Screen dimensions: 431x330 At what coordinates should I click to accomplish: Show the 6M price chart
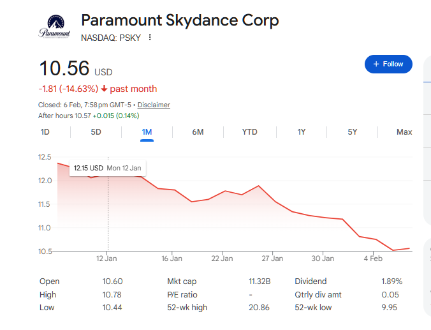click(x=198, y=132)
